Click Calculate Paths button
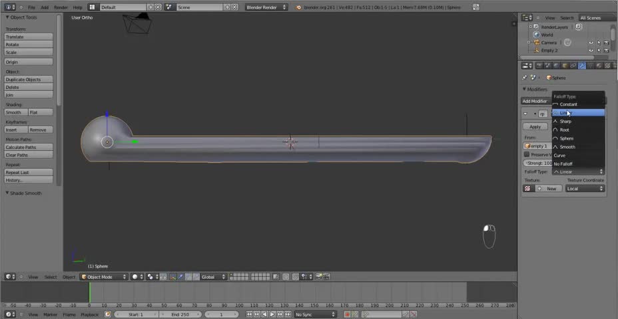The height and width of the screenshot is (319, 618). pyautogui.click(x=29, y=147)
